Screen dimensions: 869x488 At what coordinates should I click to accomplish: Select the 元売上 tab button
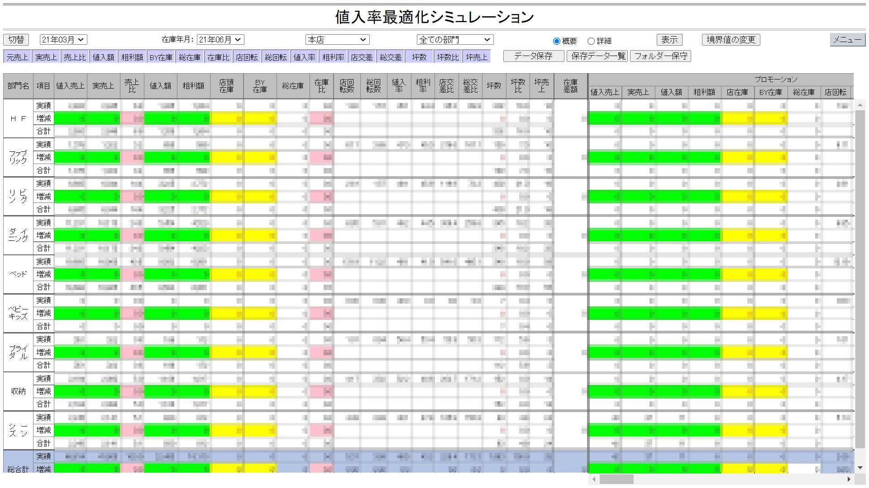tap(17, 57)
